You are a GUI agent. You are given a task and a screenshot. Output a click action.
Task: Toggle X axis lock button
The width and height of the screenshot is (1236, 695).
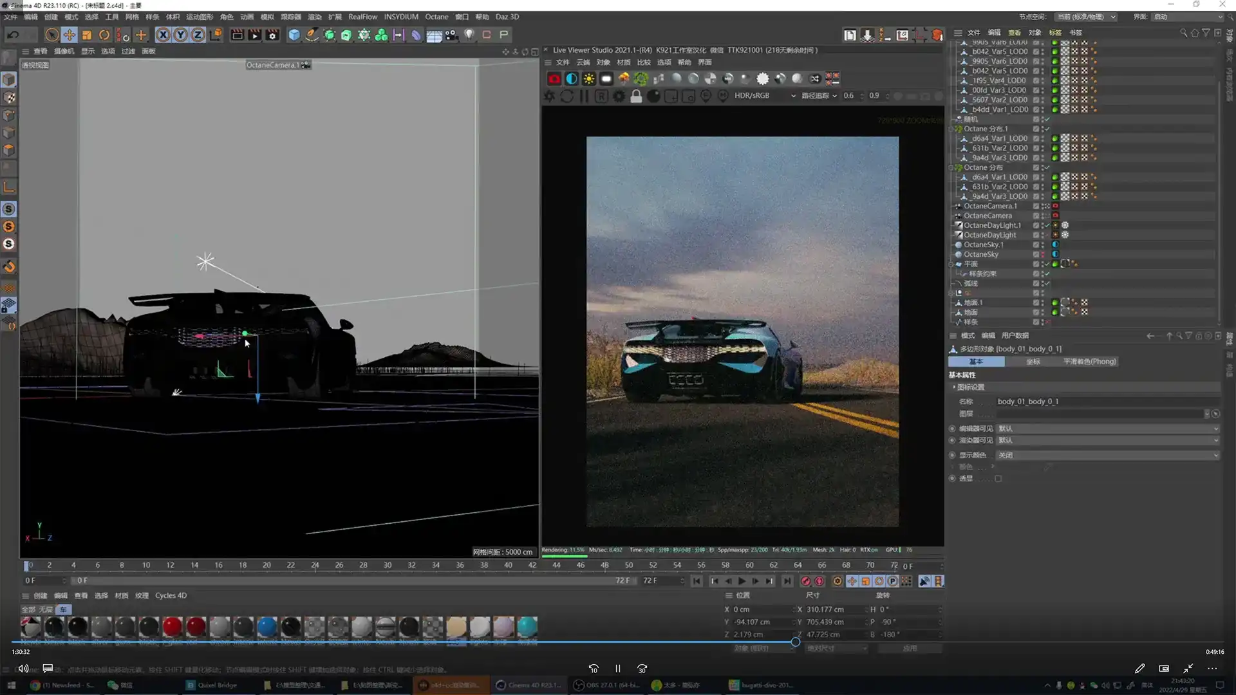click(x=164, y=35)
